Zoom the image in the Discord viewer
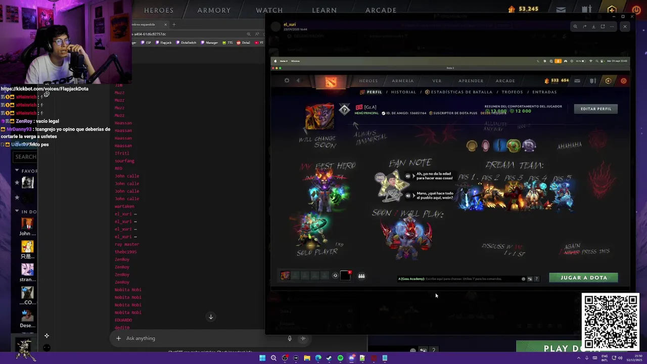Screen dimensions: 647x364 coord(575,26)
